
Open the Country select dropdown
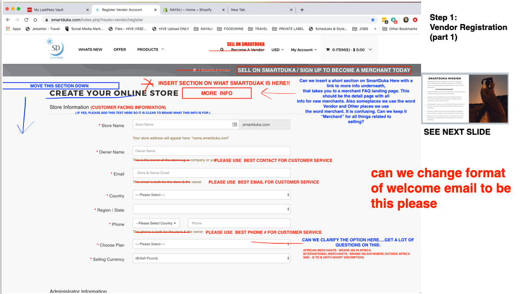[211, 195]
